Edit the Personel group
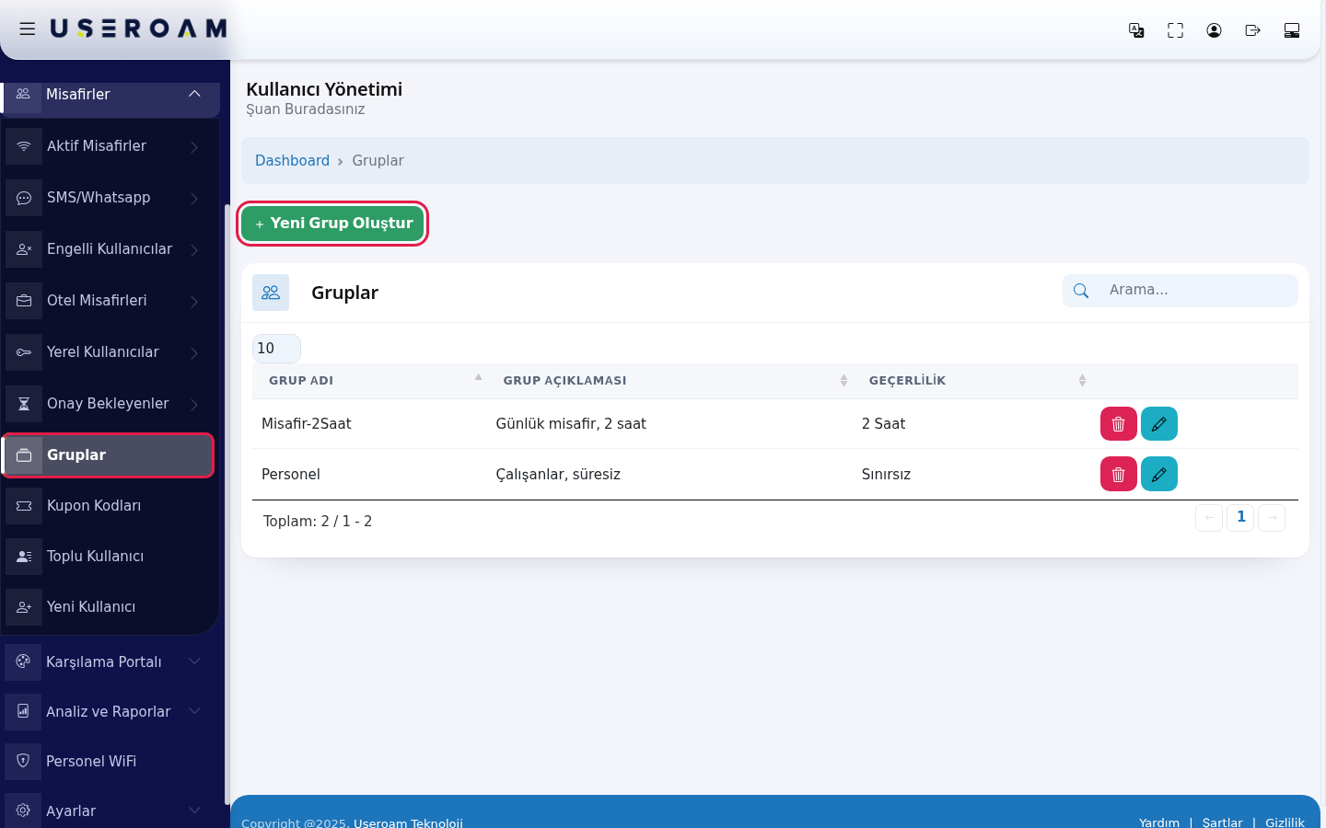Image resolution: width=1326 pixels, height=828 pixels. pos(1158,474)
